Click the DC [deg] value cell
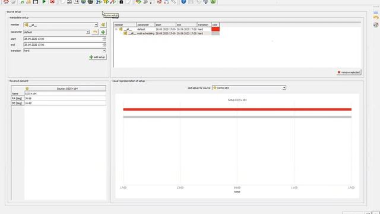Screen dimensions: 380x214 pyautogui.click(x=65, y=103)
